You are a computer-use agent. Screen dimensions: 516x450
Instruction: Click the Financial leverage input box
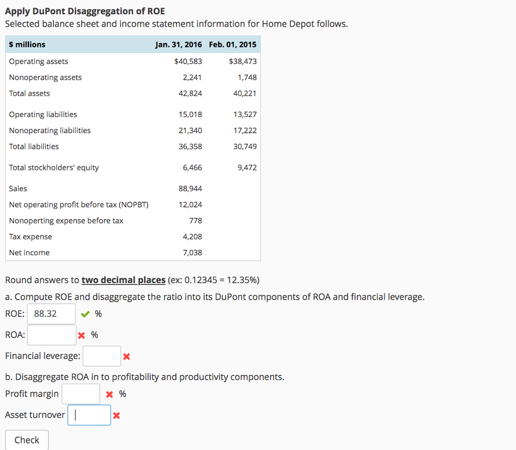click(x=102, y=356)
